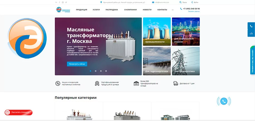Click the blue phone side tab icon
The image size is (255, 121).
(x=251, y=26)
